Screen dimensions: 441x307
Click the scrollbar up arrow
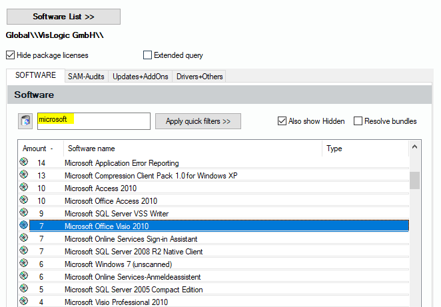tap(414, 147)
